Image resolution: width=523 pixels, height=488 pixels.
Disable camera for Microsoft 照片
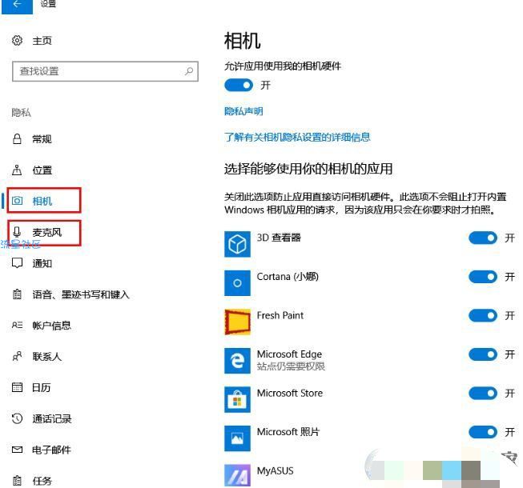coord(483,432)
